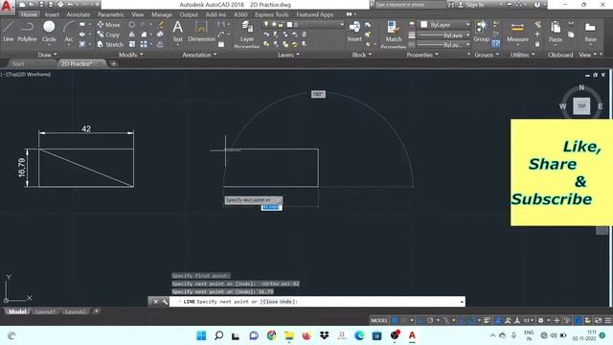This screenshot has width=613, height=345.
Task: Click the command line customize wrench icon
Action: [x=164, y=302]
